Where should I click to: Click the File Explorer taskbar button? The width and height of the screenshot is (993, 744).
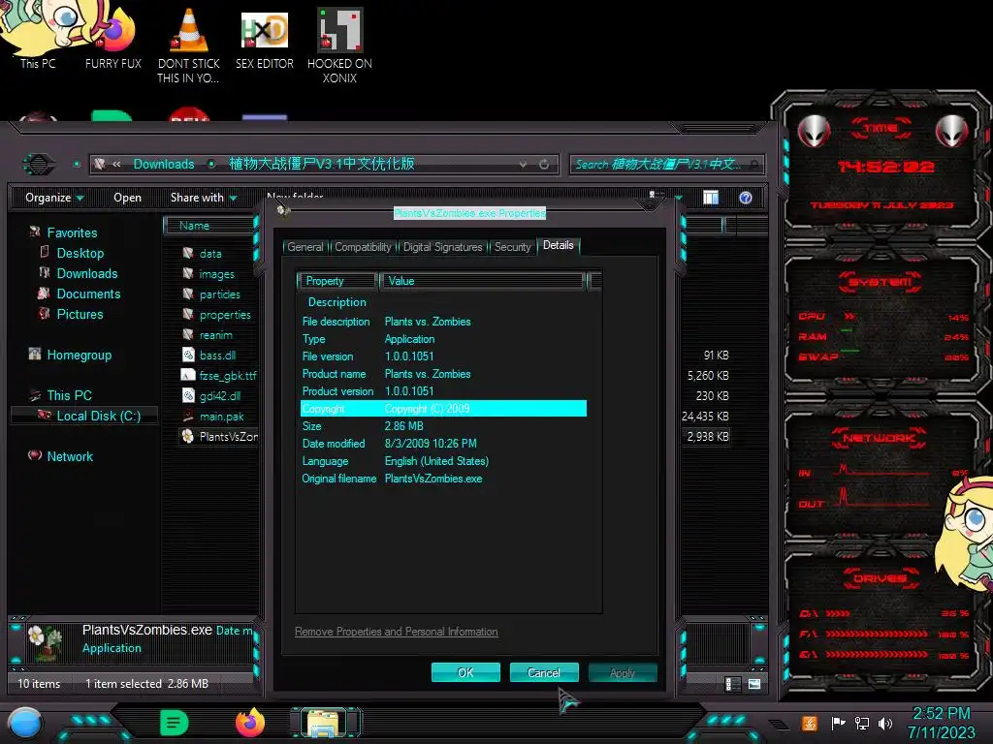point(325,723)
